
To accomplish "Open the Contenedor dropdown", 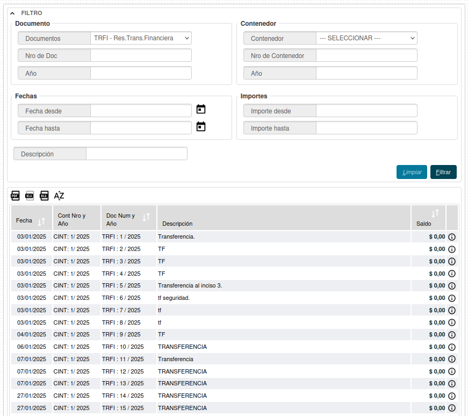I will [x=367, y=38].
